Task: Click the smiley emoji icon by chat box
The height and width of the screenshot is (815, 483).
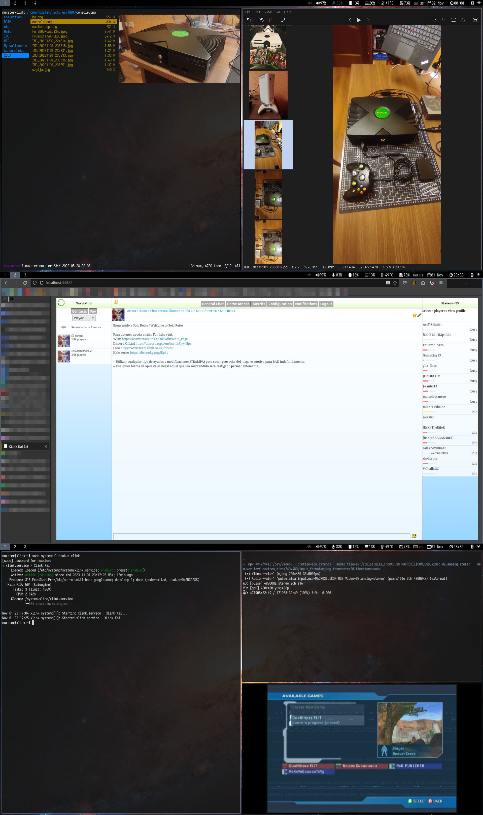Action: [414, 536]
